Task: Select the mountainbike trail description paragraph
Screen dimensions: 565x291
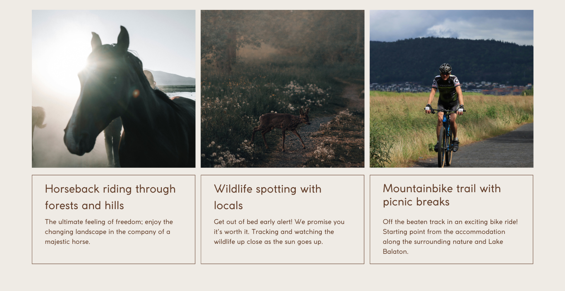Action: point(450,237)
